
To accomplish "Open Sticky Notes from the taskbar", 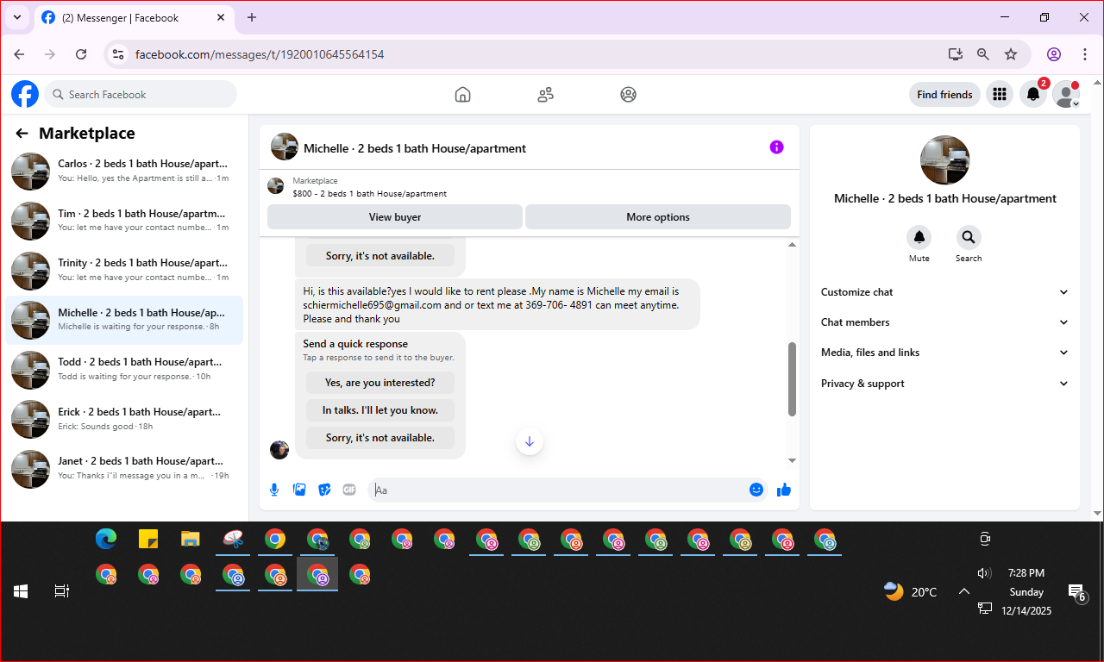I will pos(148,540).
